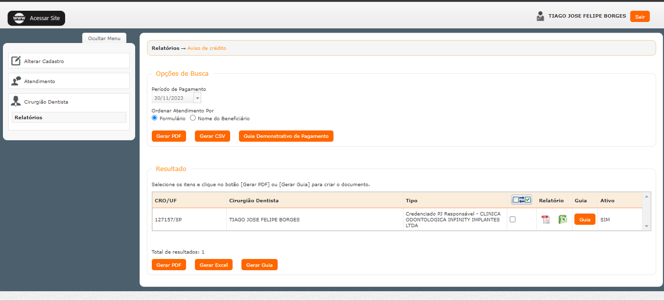Check the box for TIAGO JOSE row
The width and height of the screenshot is (664, 301).
point(513,219)
